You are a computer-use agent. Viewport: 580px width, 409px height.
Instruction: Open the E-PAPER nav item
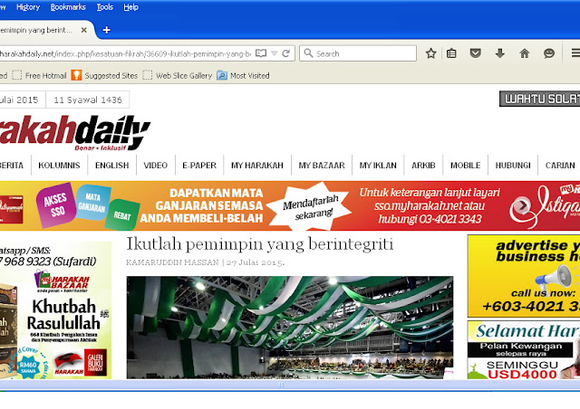tap(199, 166)
